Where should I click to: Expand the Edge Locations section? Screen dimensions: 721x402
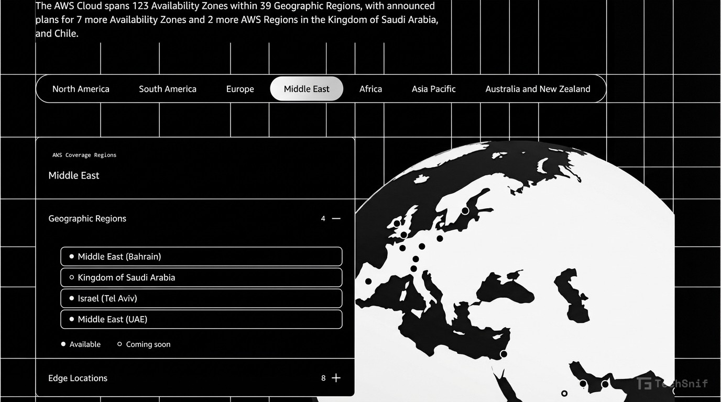tap(336, 377)
